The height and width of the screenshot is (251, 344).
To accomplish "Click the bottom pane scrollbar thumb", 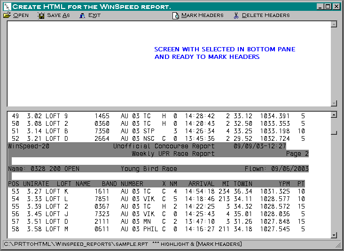I will (x=334, y=126).
